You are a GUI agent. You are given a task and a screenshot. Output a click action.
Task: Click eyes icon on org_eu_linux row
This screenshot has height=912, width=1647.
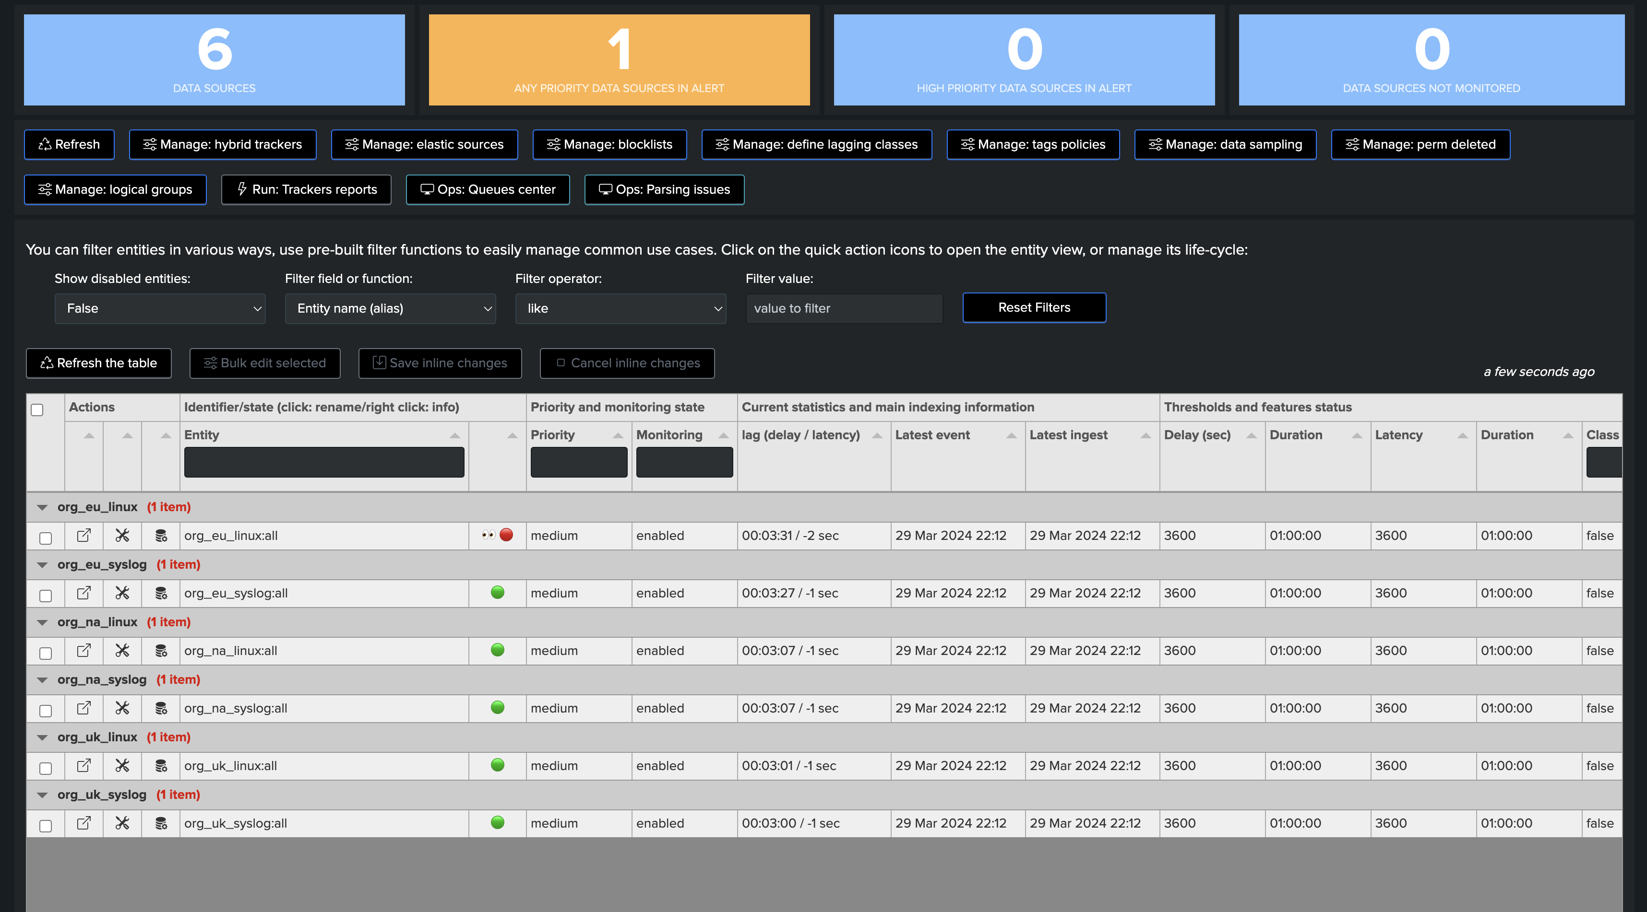[x=489, y=535]
